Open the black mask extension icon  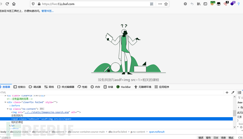pos(219,4)
